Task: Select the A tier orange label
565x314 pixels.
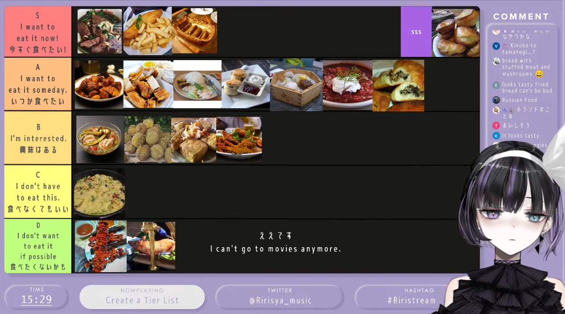Action: pos(38,84)
